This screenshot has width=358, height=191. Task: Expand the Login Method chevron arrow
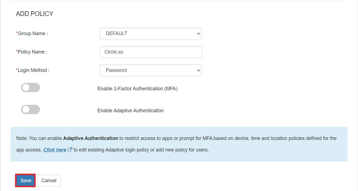coord(198,71)
